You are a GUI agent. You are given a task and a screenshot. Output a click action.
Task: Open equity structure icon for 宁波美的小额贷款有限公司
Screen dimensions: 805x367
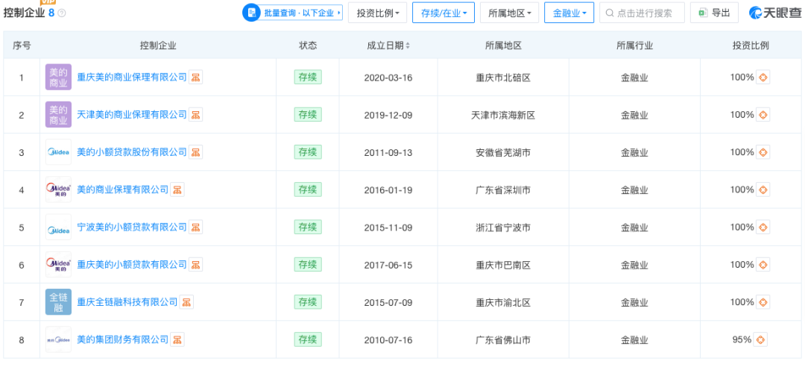(x=195, y=228)
